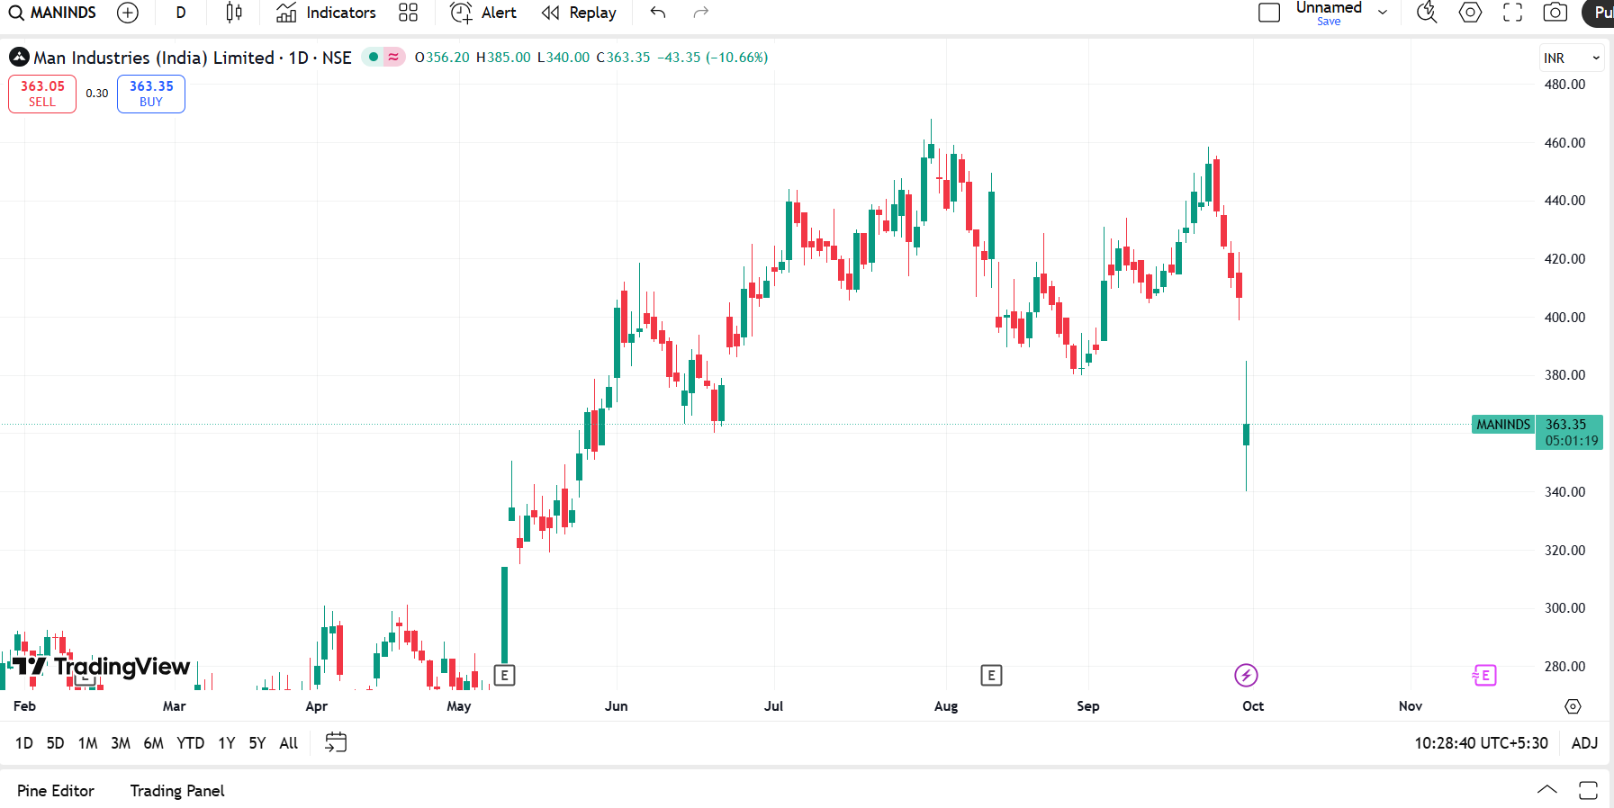Expand the bottom panel with the chevron
Screen dimensions: 1614x808
tap(1546, 790)
